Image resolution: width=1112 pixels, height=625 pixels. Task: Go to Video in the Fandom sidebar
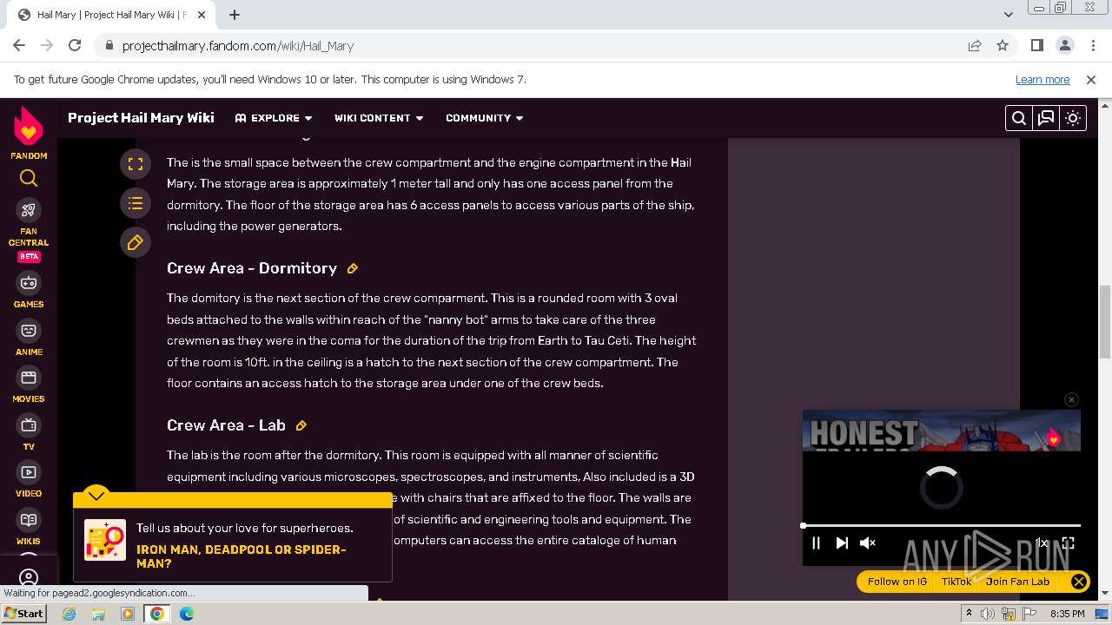(29, 480)
